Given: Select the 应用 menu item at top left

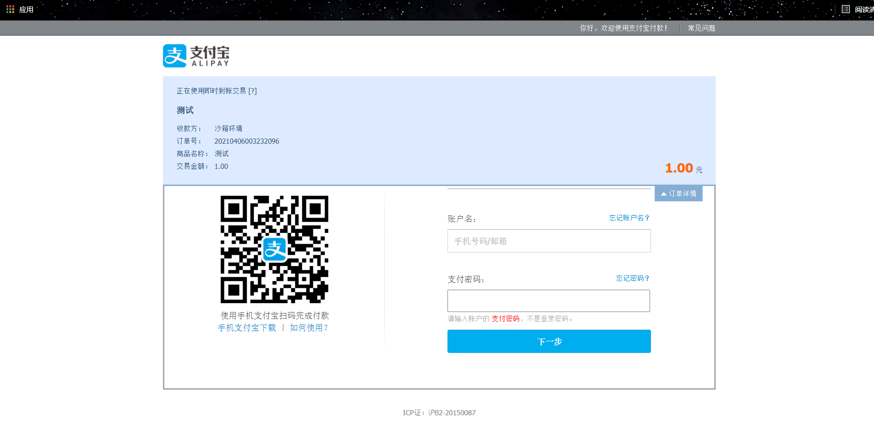Looking at the screenshot, I should [26, 8].
